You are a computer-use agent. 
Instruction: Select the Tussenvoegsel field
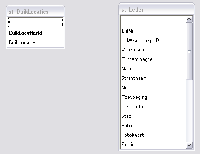[153, 59]
